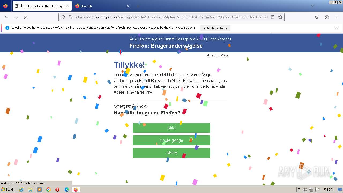343x193 pixels.
Task: Show hidden system tray icons
Action: (299, 190)
